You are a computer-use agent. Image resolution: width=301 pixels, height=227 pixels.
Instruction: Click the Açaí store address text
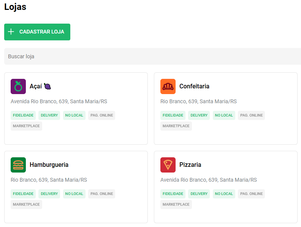[59, 101]
